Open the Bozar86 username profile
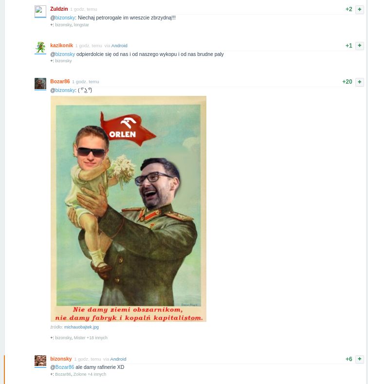368x384 pixels. (x=60, y=81)
